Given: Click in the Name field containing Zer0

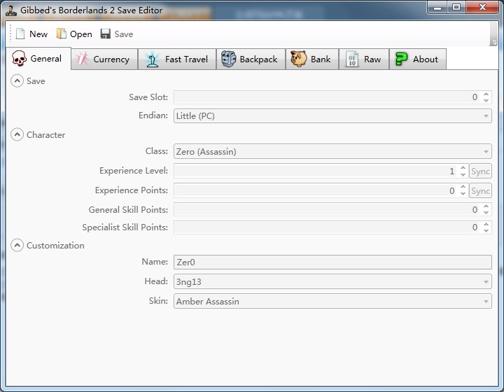Looking at the screenshot, I should click(x=332, y=262).
